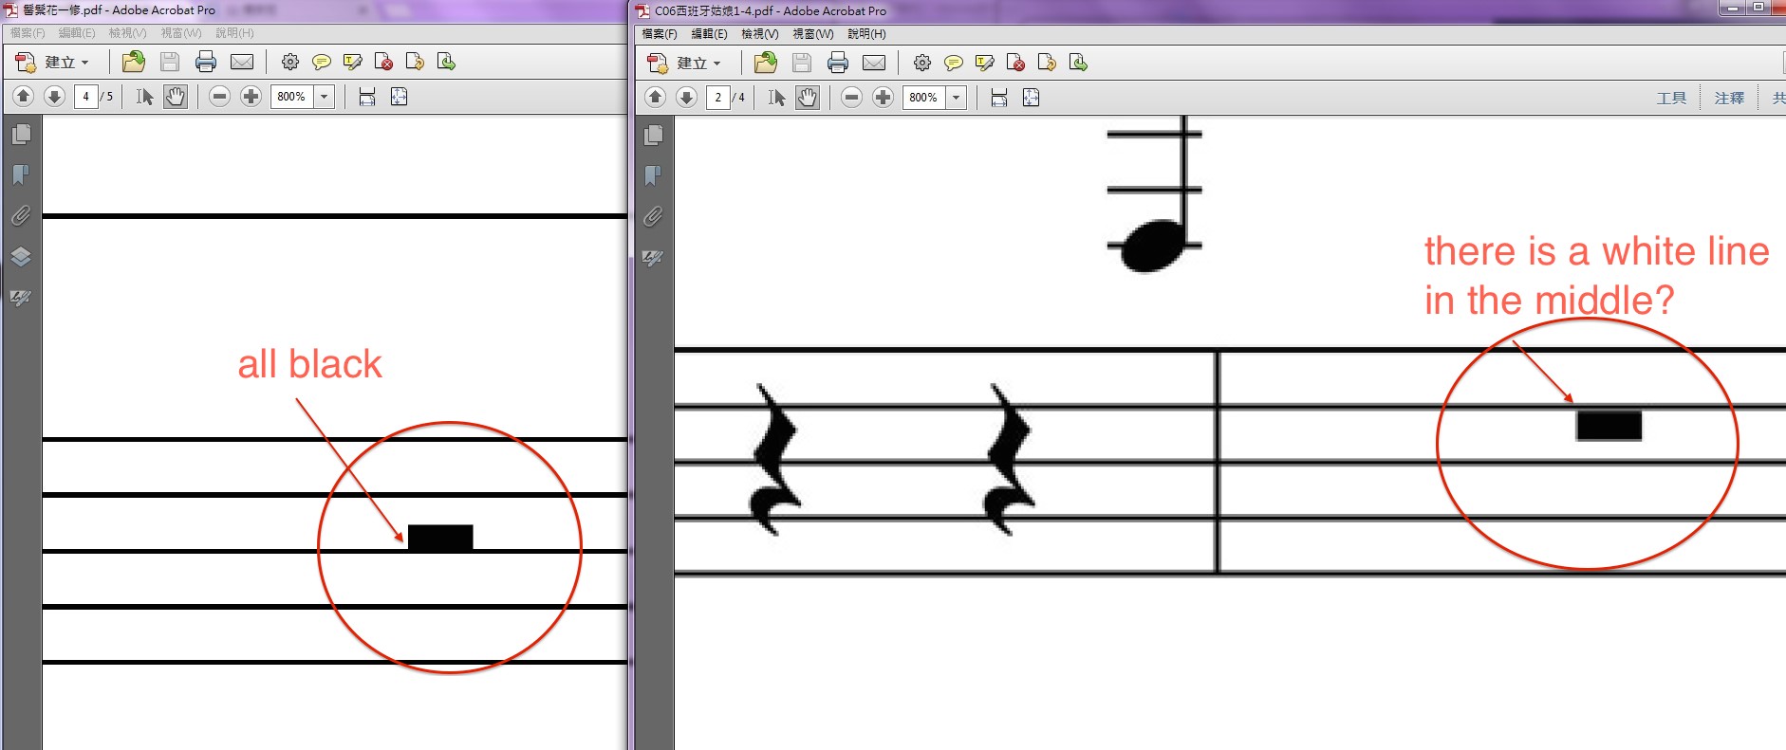Open the 編輯(E) menu in the right window
The image size is (1786, 750).
click(709, 34)
